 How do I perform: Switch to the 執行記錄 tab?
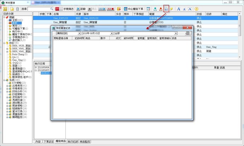click(x=73, y=141)
